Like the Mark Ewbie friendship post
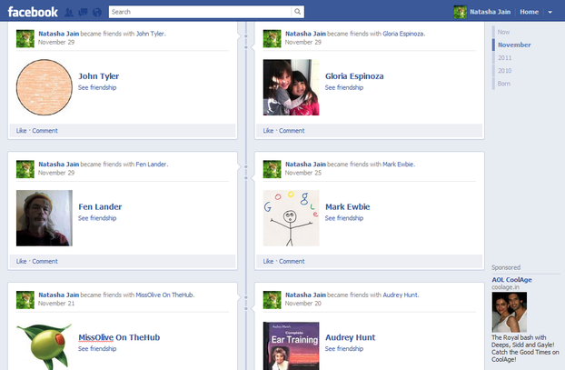Screen dimensions: 565x370 268,261
